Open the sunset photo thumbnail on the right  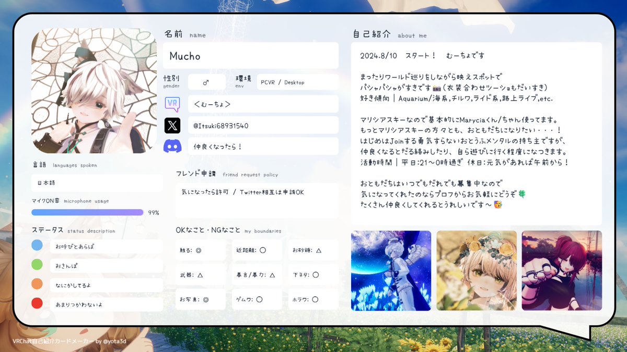[x=561, y=270]
